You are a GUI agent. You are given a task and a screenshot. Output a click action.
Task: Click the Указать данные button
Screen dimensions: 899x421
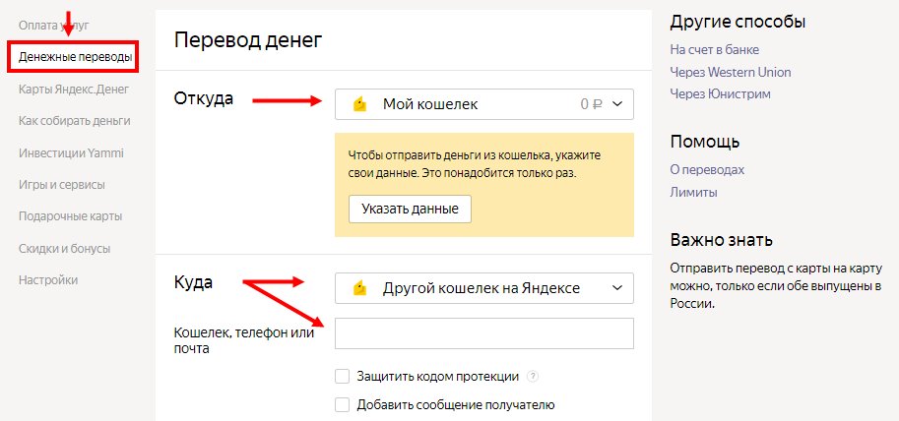click(x=410, y=210)
